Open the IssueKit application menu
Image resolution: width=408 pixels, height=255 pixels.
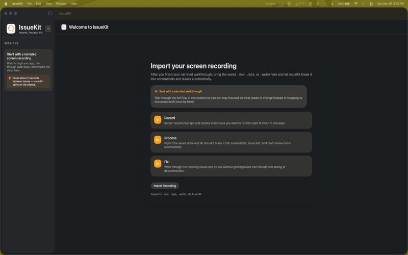pyautogui.click(x=17, y=4)
